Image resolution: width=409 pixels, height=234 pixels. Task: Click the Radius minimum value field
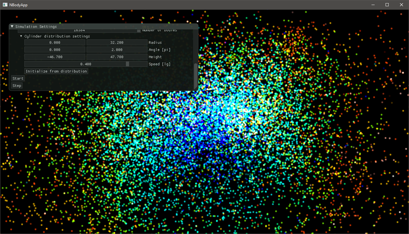[55, 42]
